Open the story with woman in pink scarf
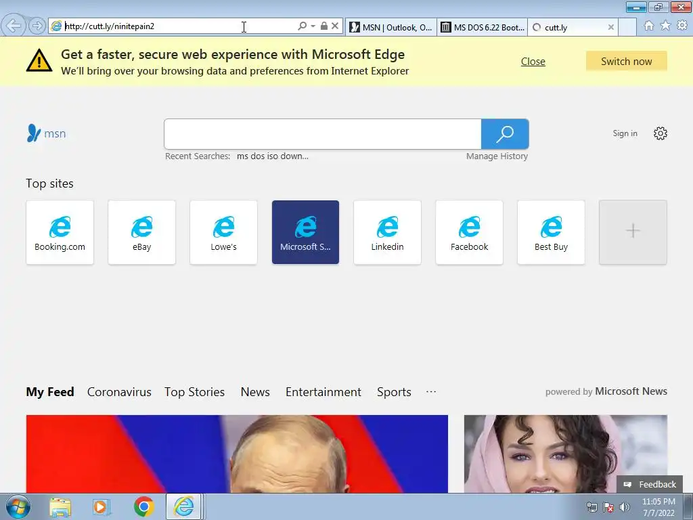Screen dimensions: 693x520 pyautogui.click(x=565, y=454)
